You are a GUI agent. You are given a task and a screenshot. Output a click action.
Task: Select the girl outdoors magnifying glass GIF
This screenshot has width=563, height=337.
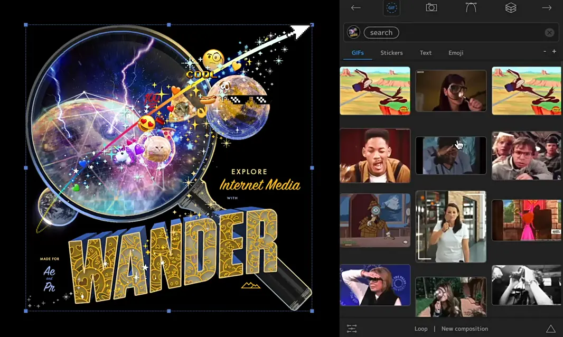451,297
